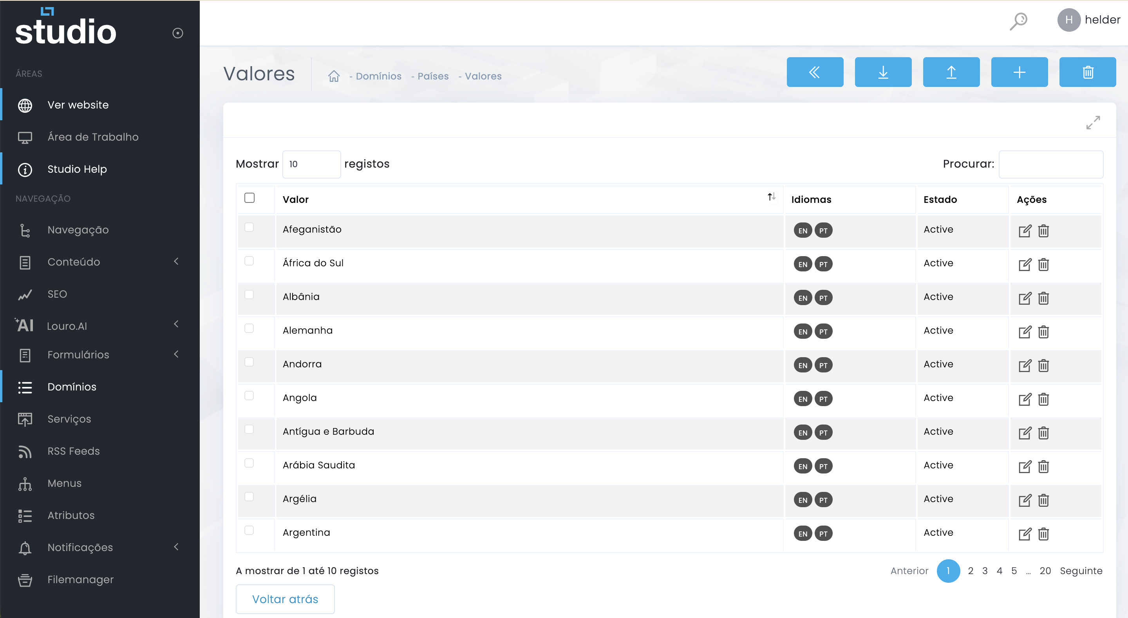Open the search with the magnifier icon
Viewport: 1128px width, 618px height.
[x=1018, y=20]
